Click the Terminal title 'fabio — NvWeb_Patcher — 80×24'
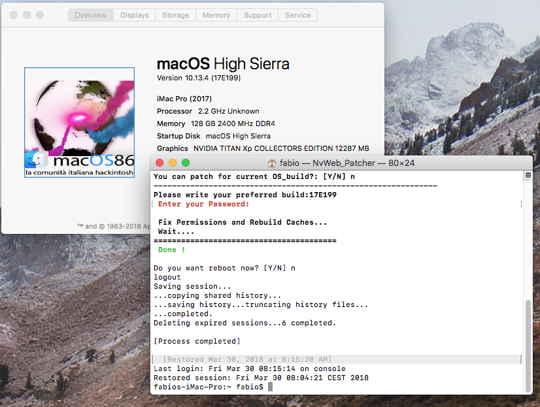This screenshot has width=540, height=407. click(x=346, y=163)
